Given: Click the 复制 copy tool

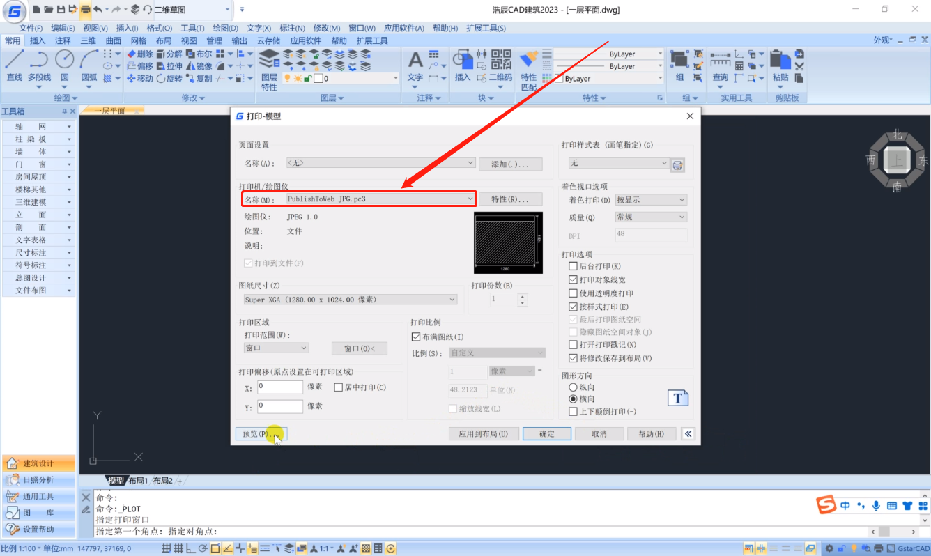Looking at the screenshot, I should pos(199,79).
